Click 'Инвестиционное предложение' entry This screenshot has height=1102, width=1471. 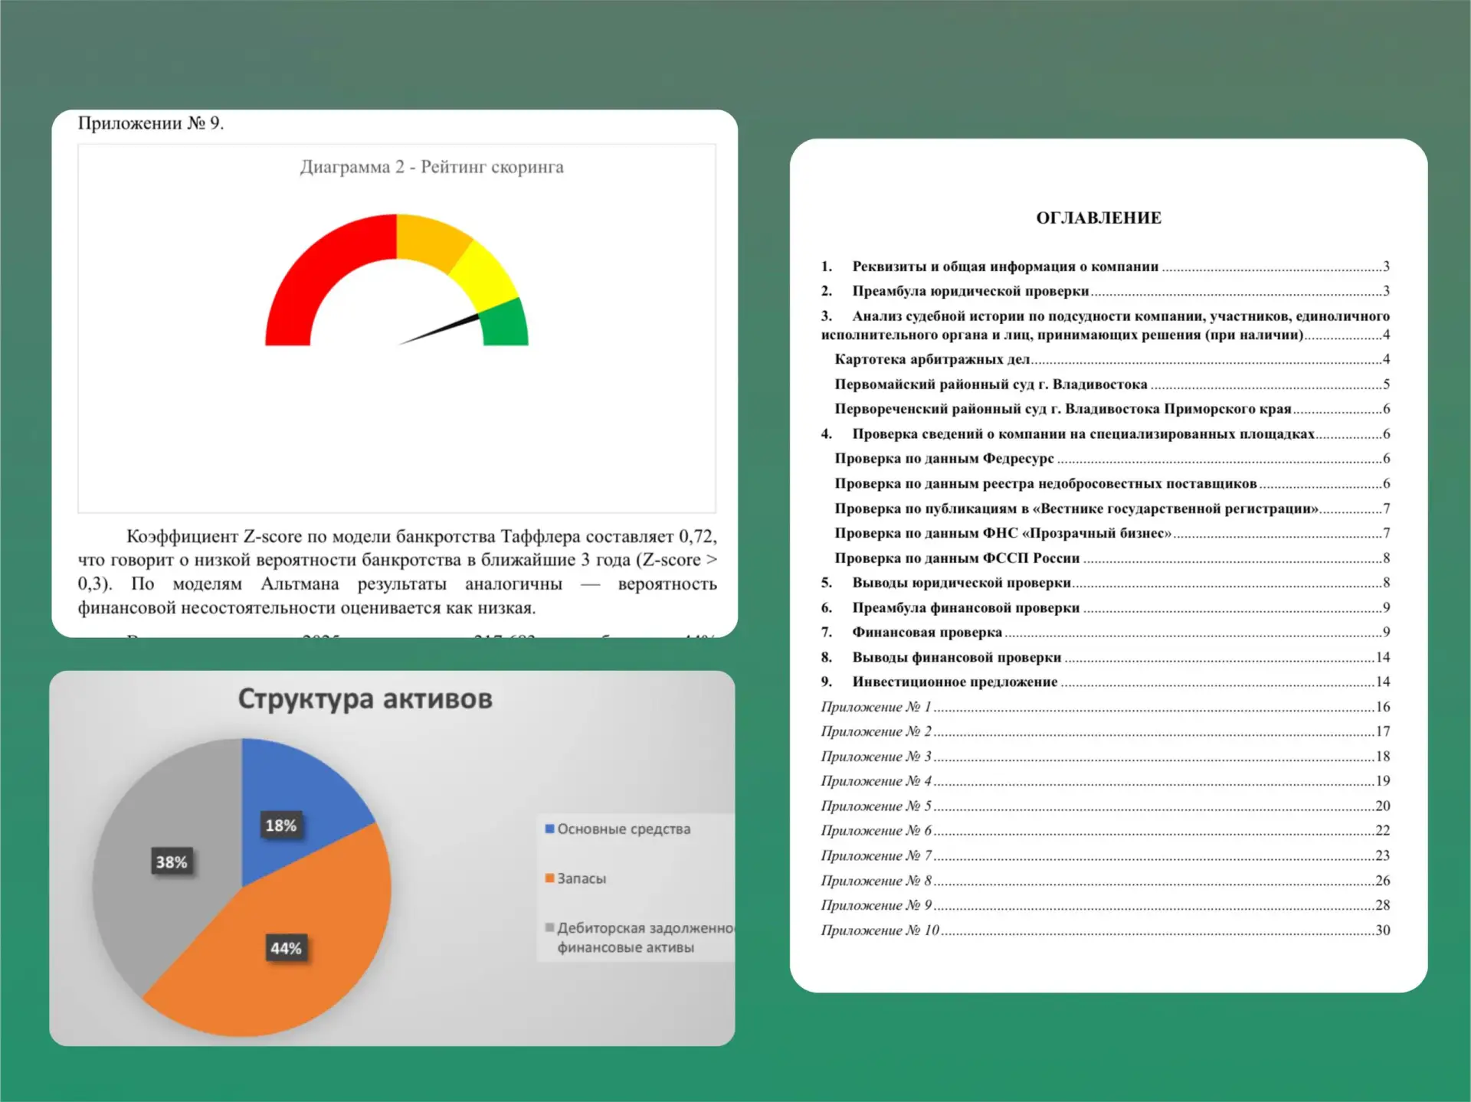click(1105, 682)
